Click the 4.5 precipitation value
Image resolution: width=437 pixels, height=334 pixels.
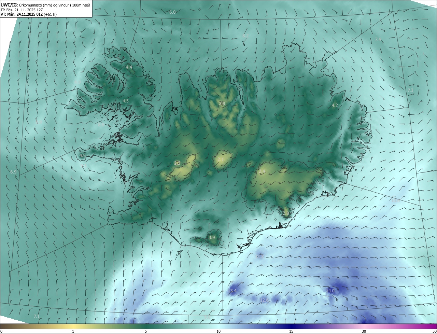[126, 101]
